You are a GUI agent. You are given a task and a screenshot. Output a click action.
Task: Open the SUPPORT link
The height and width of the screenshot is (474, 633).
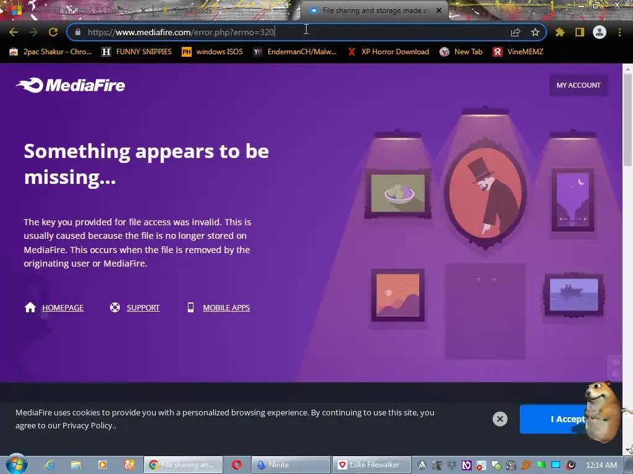143,307
